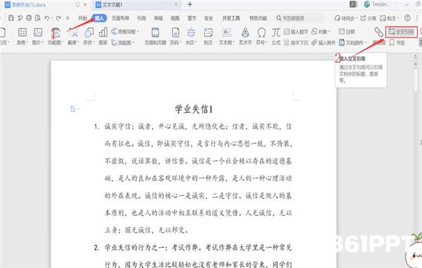422x268 pixels.
Task: Open the 页面布局 ribbon tab
Action: (x=120, y=18)
